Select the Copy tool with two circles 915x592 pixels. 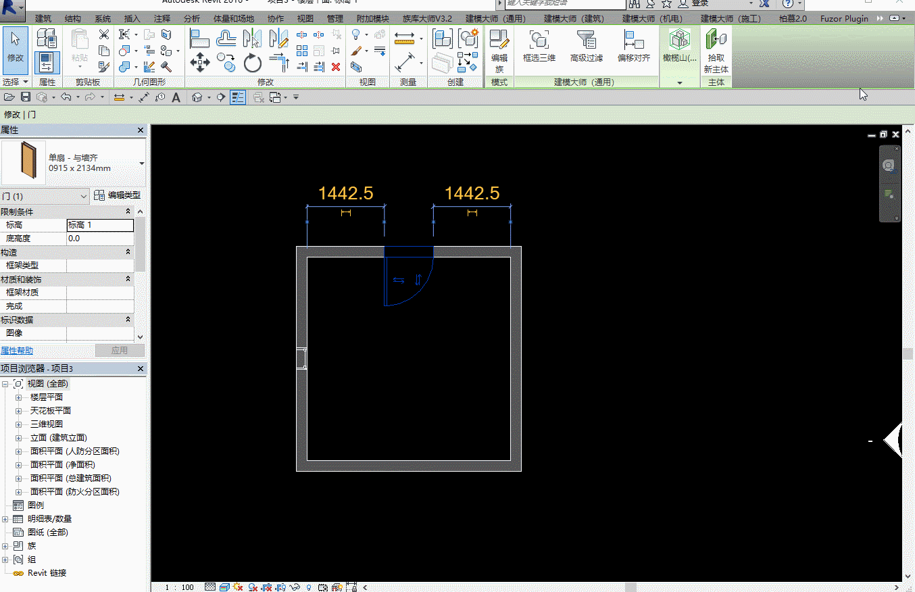(x=226, y=64)
